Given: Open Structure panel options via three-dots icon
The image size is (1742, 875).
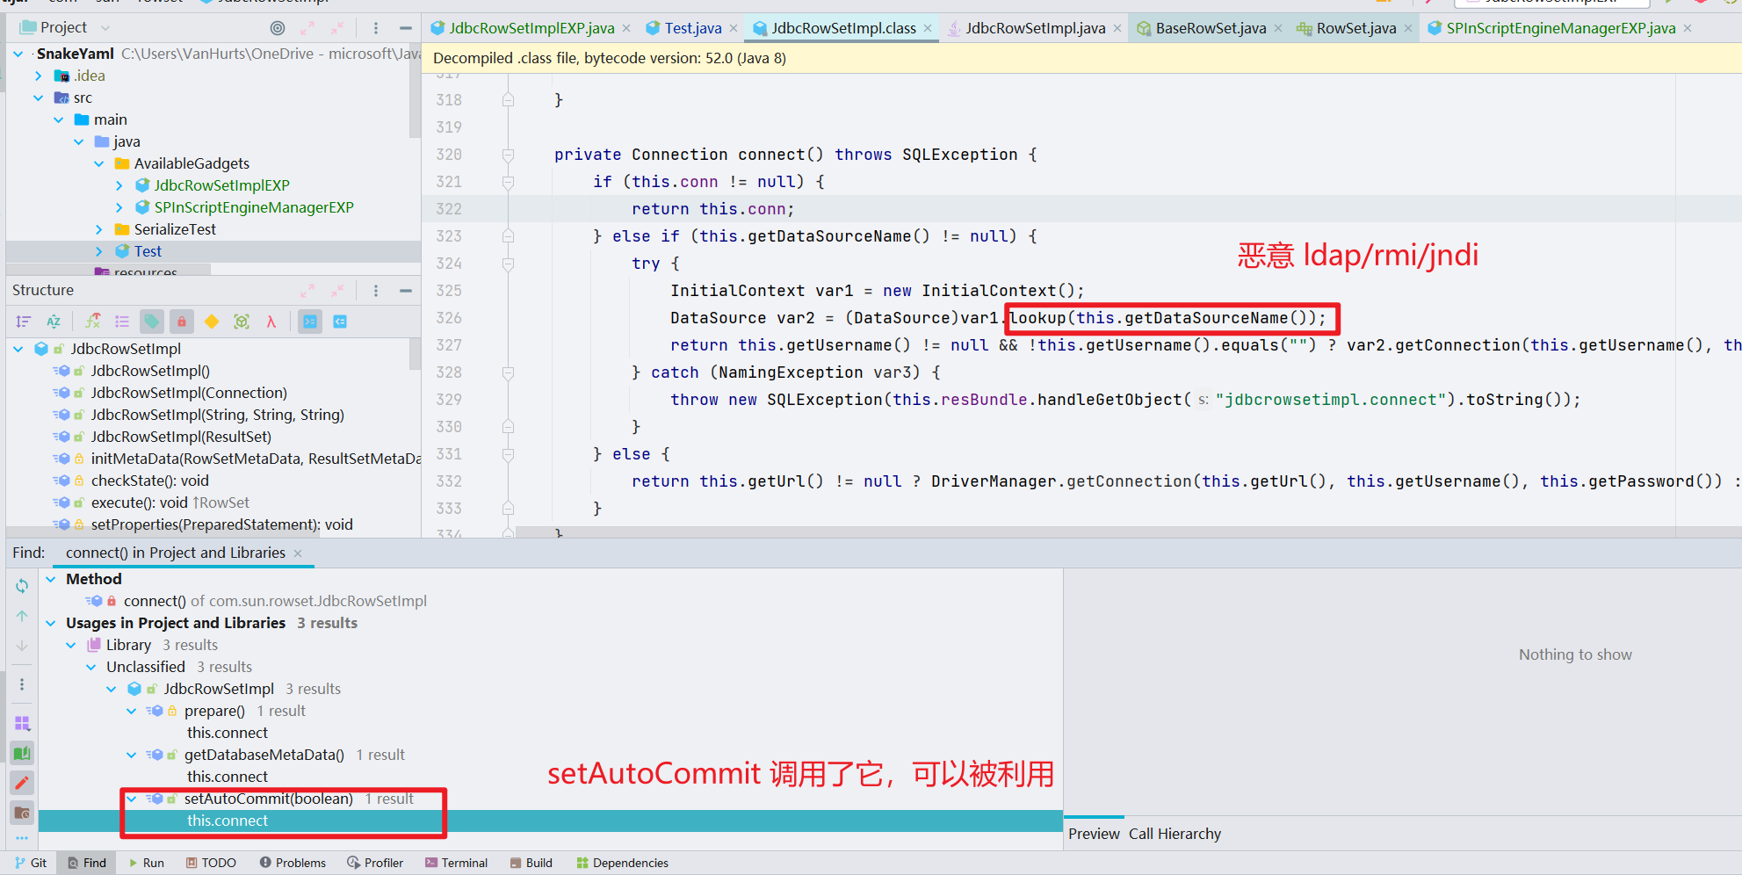Looking at the screenshot, I should pos(375,290).
